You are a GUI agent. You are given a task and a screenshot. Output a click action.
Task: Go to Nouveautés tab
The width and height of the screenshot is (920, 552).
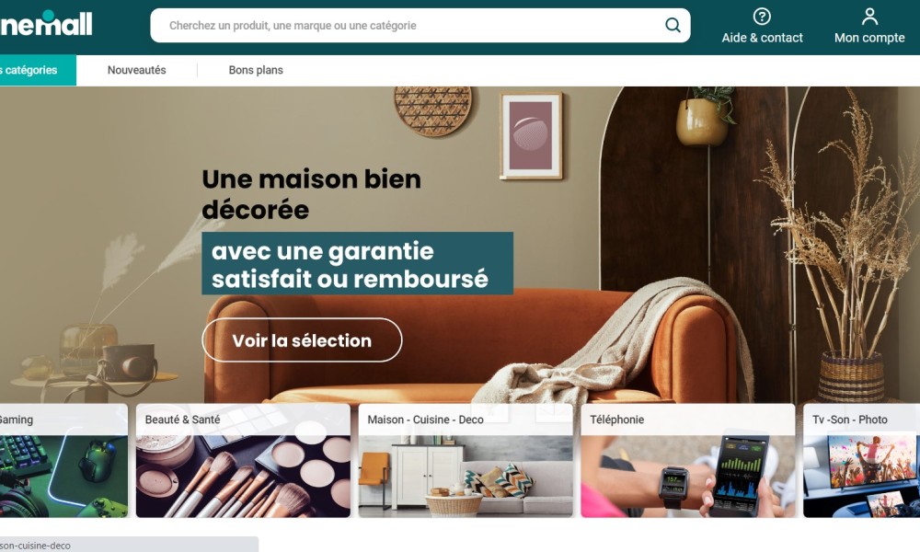pos(137,71)
